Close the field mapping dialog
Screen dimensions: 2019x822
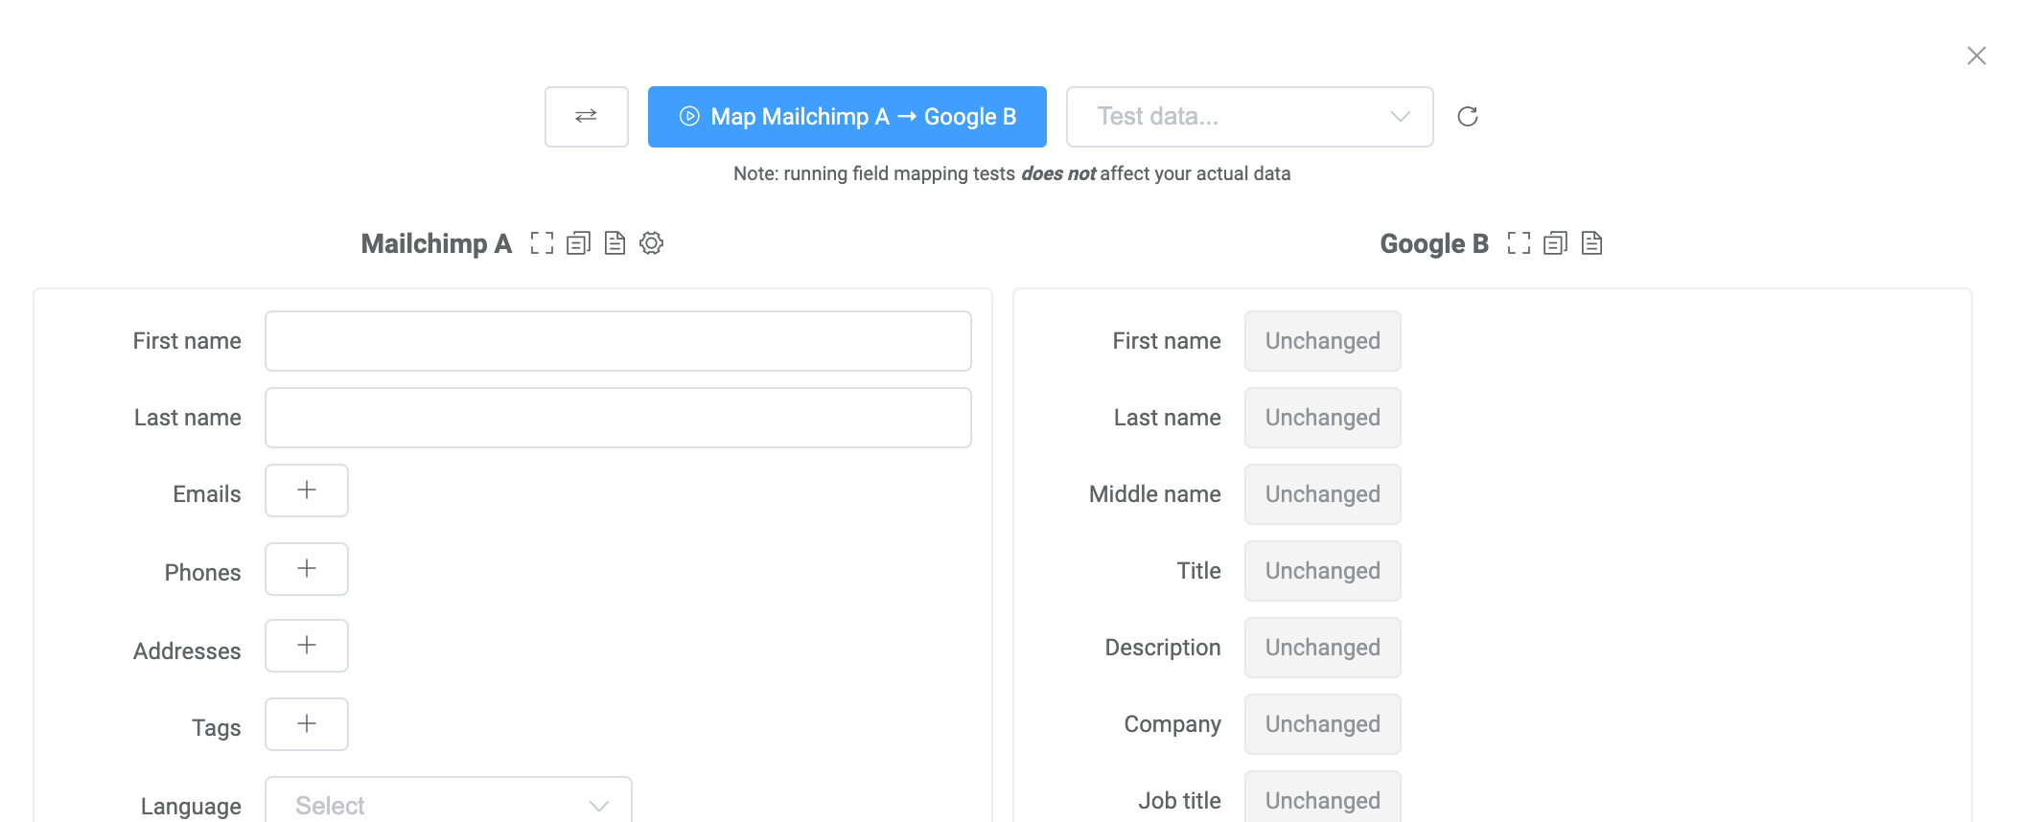[x=1976, y=56]
